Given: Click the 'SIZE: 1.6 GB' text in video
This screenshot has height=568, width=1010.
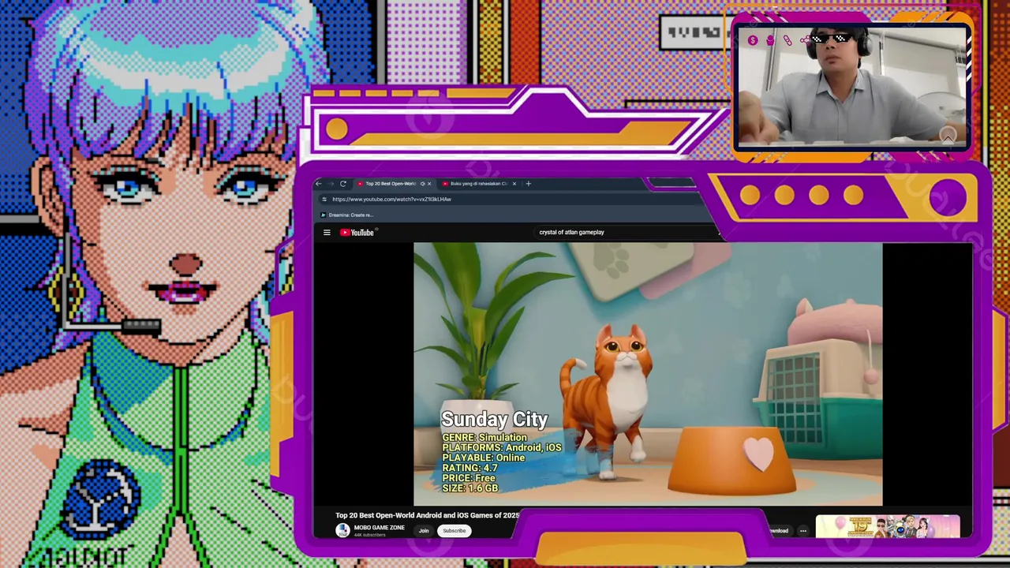Looking at the screenshot, I should tap(470, 488).
